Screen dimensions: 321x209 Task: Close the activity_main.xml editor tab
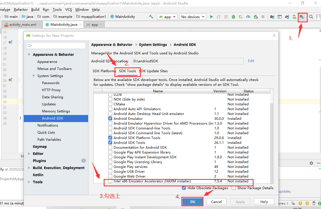point(39,24)
